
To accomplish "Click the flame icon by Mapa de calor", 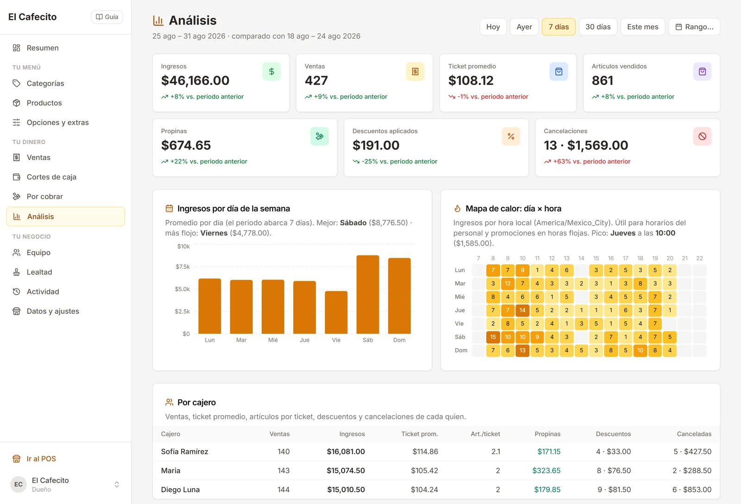I will tap(458, 209).
